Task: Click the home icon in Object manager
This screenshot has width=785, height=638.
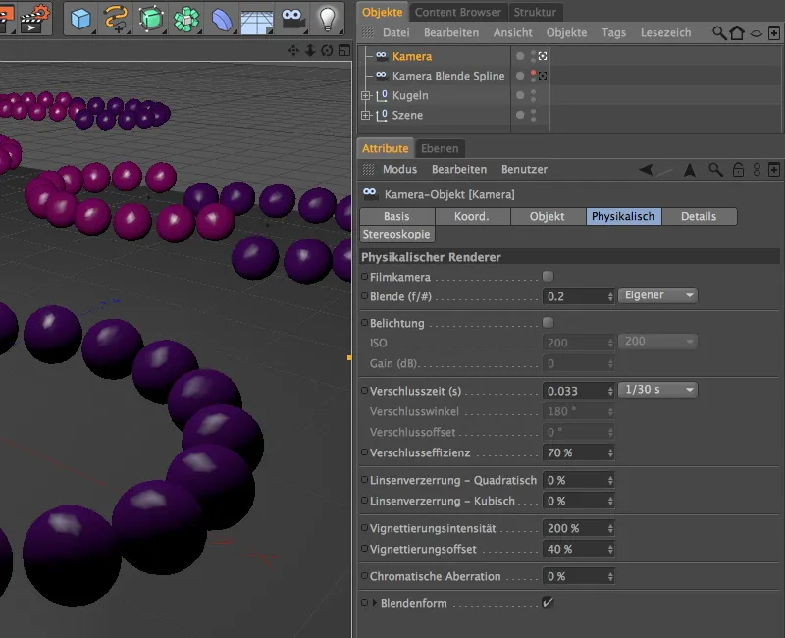Action: [737, 33]
